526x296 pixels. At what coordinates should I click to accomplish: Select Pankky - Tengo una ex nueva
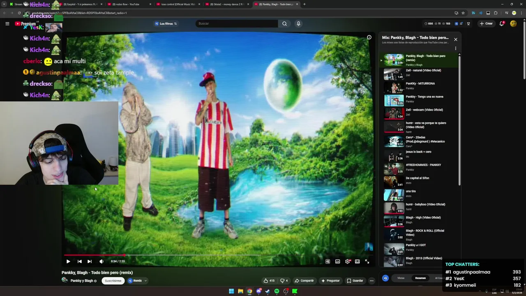420,99
